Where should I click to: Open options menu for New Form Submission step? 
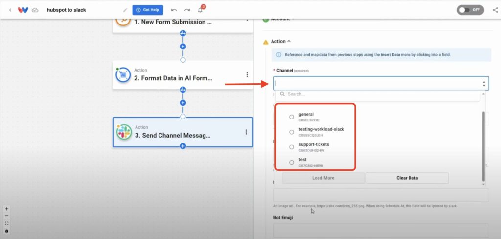point(247,20)
